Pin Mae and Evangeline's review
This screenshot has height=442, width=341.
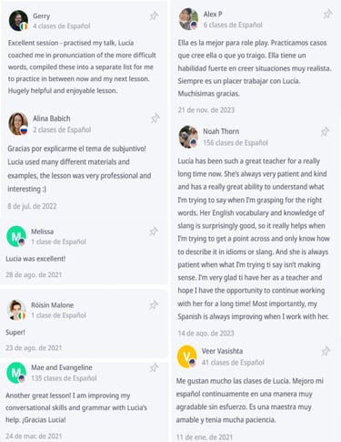(x=154, y=368)
